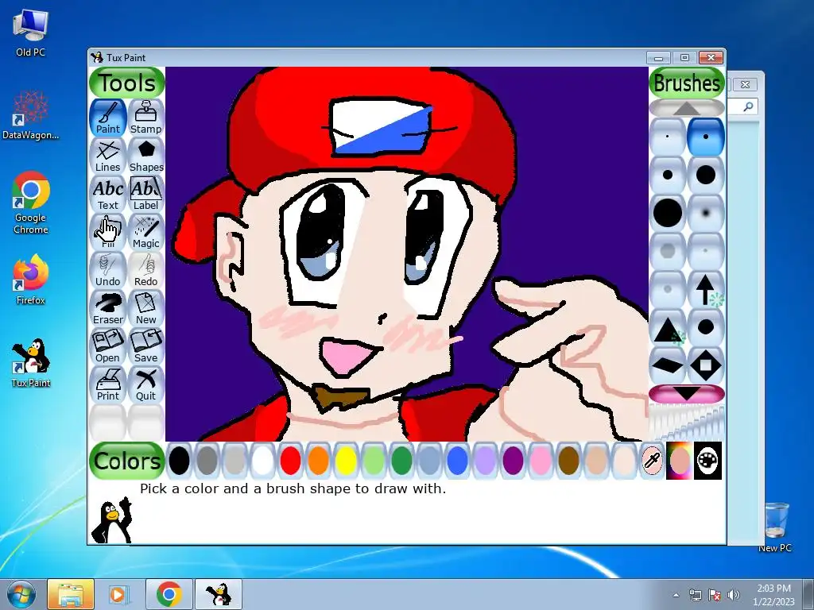Open media player in taskbar
Viewport: 814px width, 610px height.
(118, 594)
